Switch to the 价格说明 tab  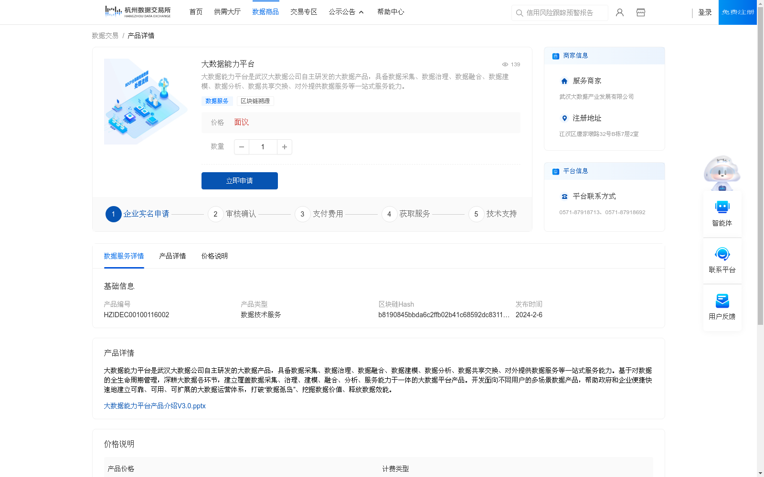tap(214, 256)
